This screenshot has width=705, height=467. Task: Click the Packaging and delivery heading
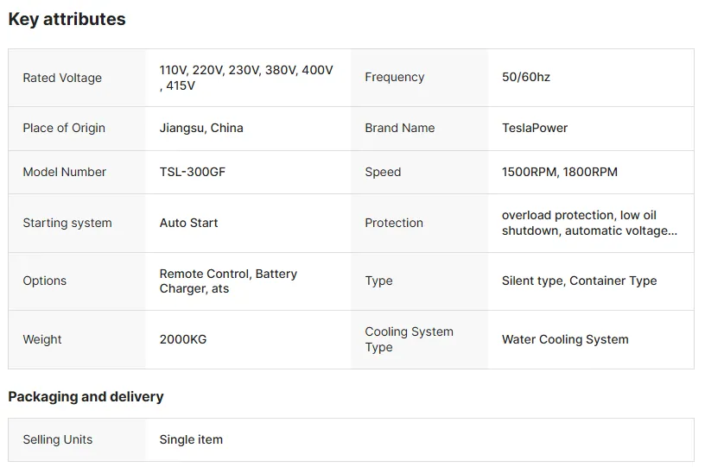click(86, 396)
